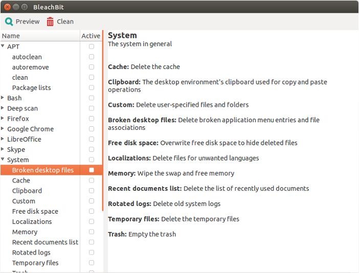Select the Clipboard row

pos(51,191)
